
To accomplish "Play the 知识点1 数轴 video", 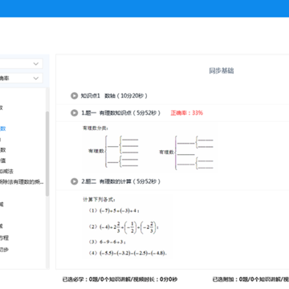I will [x=74, y=96].
